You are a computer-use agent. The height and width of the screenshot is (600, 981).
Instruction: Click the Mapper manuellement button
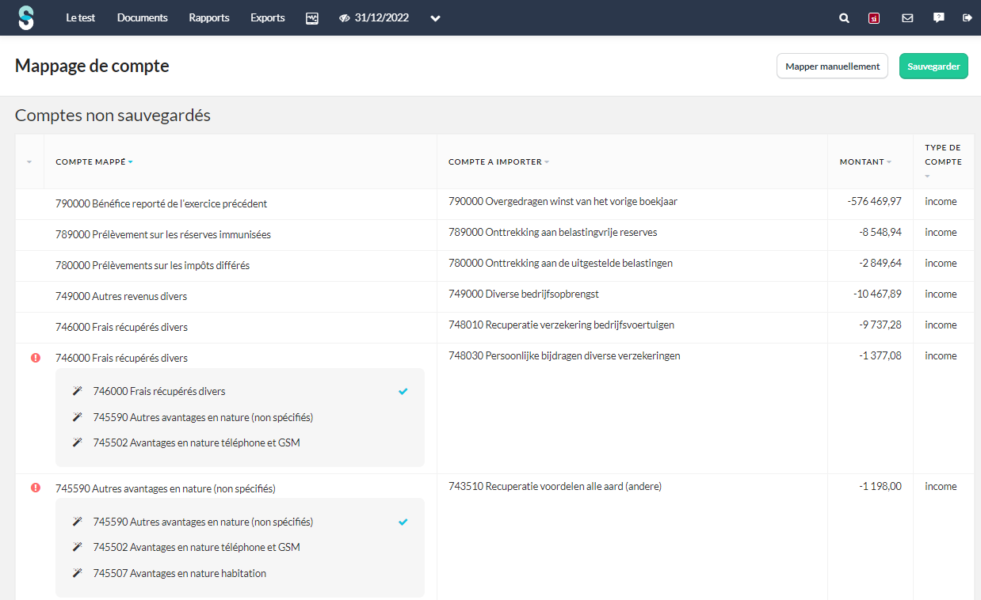[x=832, y=66]
